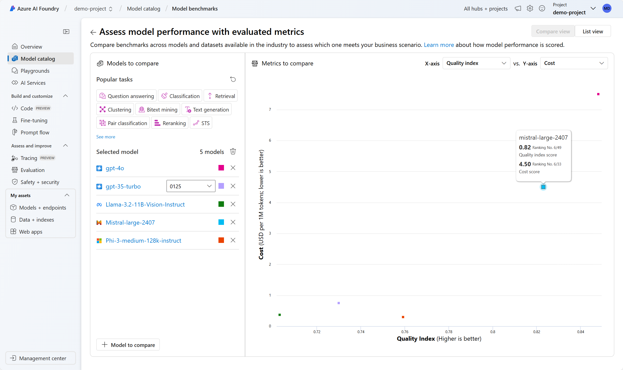Click the Management center arrow icon in the sidebar
623x370 pixels.
coord(13,358)
